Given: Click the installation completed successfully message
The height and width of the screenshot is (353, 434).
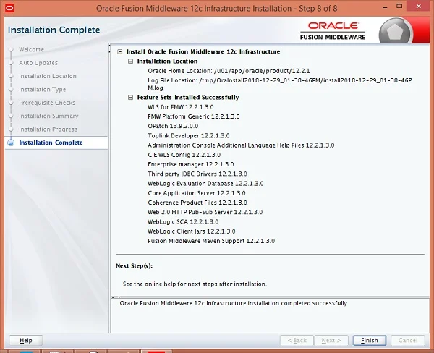Looking at the screenshot, I should 234,303.
